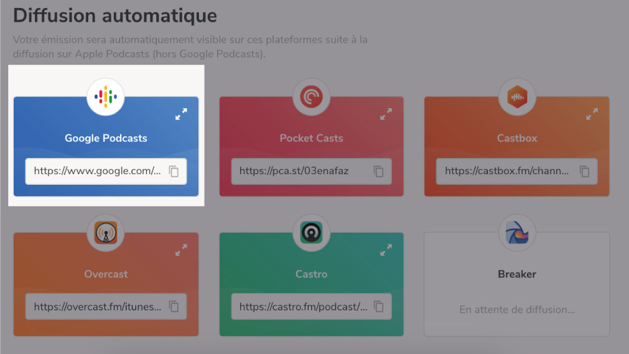Click the Castro logo icon

(x=311, y=233)
